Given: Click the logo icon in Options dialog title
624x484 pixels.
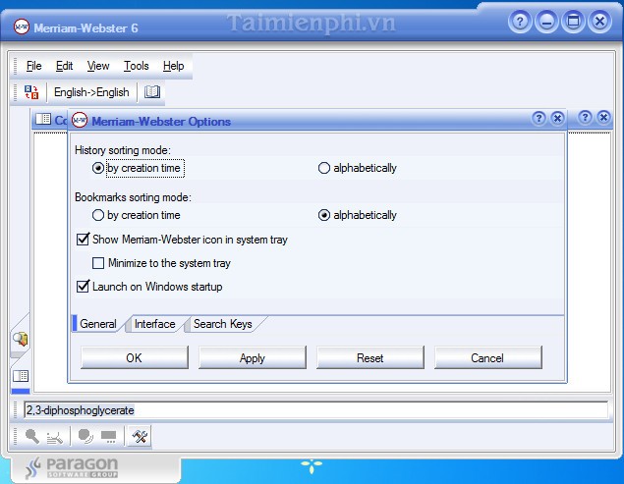Looking at the screenshot, I should (x=80, y=120).
